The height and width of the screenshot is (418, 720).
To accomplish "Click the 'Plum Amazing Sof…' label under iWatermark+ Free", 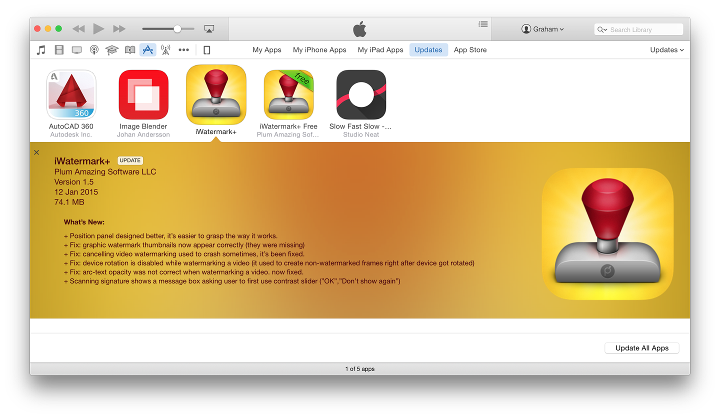I will coord(288,134).
